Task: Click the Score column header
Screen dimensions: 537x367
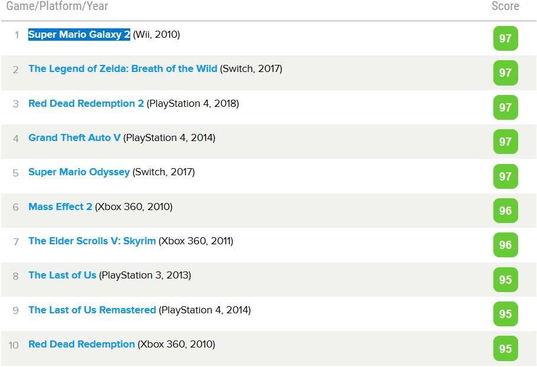Action: click(x=506, y=6)
